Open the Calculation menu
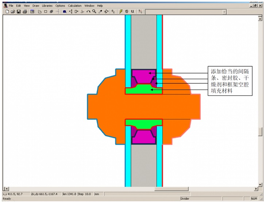The image size is (266, 203). [75, 6]
